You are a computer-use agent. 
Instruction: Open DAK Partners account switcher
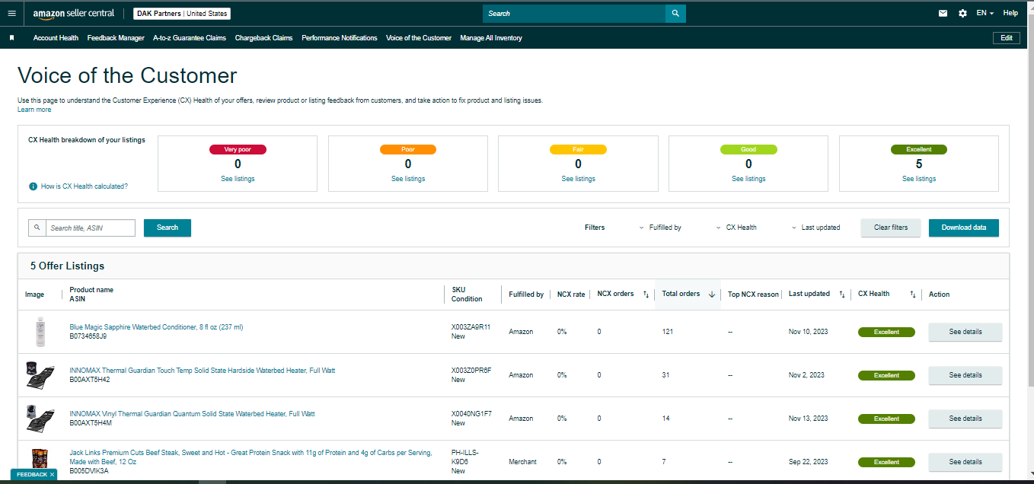click(182, 14)
